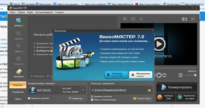Click the Соединить join videos icon
205x108 pixels.
point(19,61)
